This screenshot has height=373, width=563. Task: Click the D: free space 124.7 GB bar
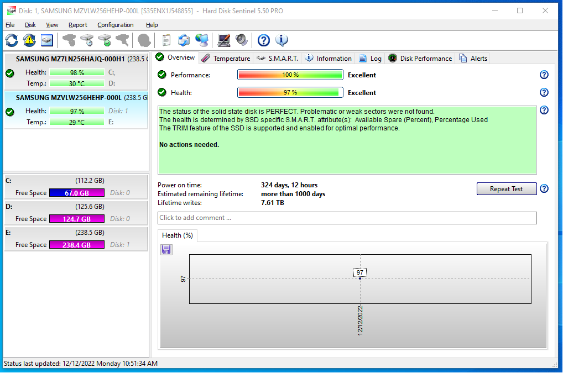click(77, 219)
